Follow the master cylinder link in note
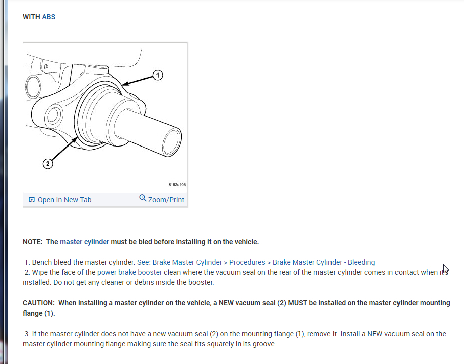The height and width of the screenshot is (364, 464). (85, 242)
